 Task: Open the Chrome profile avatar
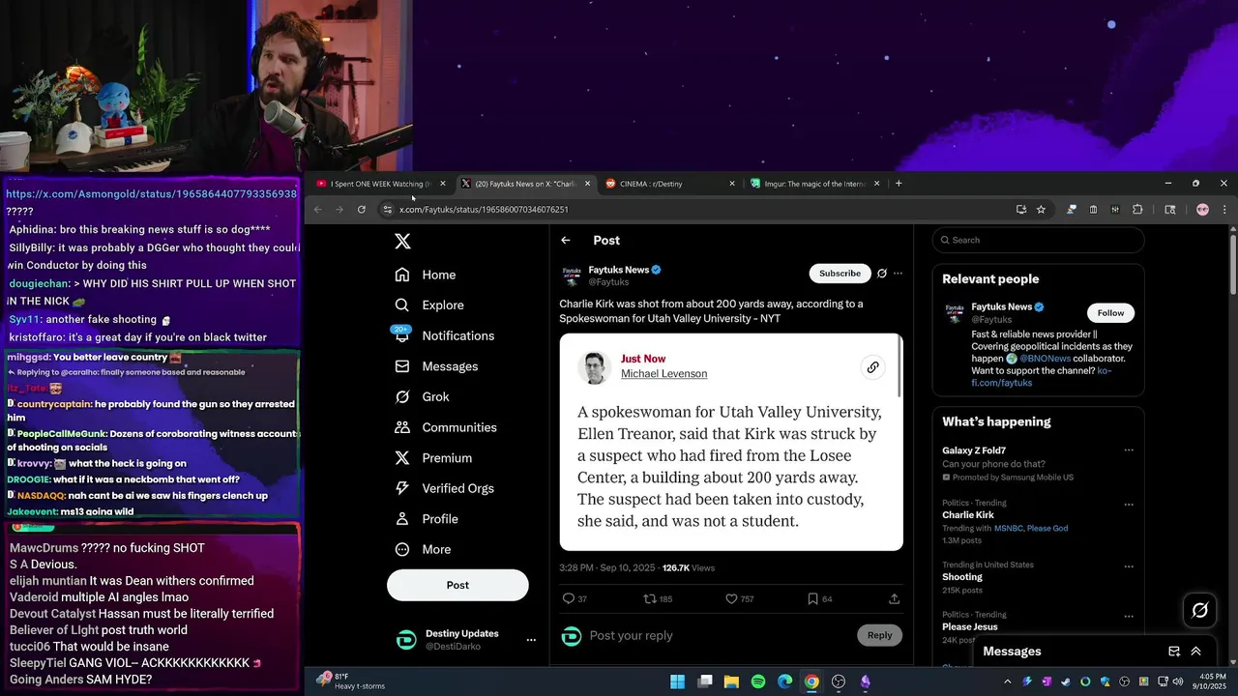(1202, 210)
